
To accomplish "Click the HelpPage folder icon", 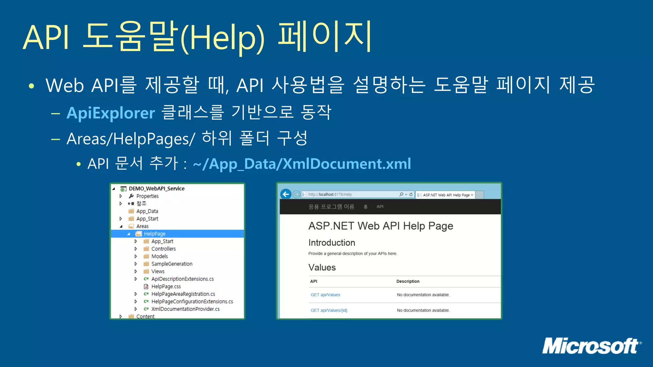I will 139,234.
